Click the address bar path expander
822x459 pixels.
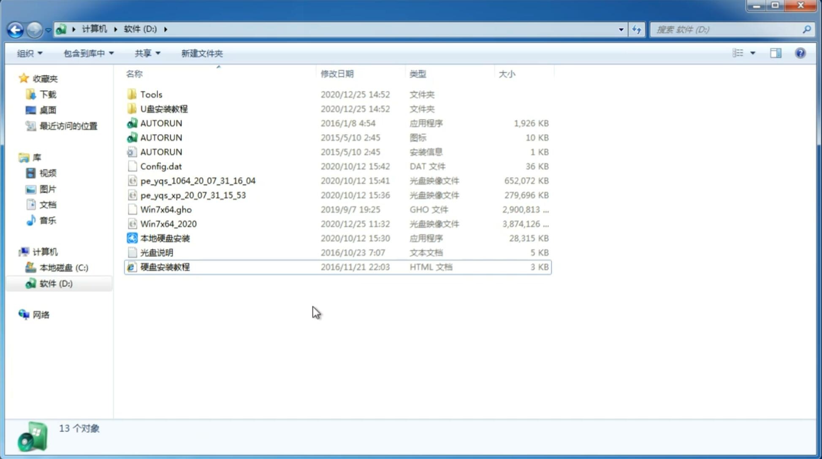pyautogui.click(x=165, y=29)
